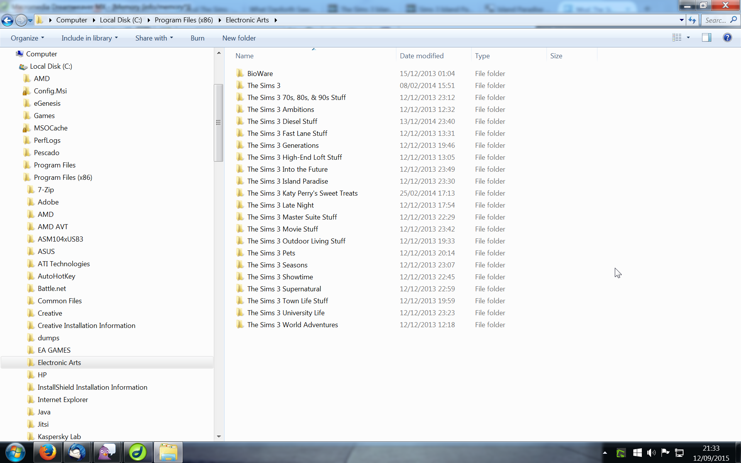
Task: Select MSOCache folder in tree
Action: click(51, 128)
